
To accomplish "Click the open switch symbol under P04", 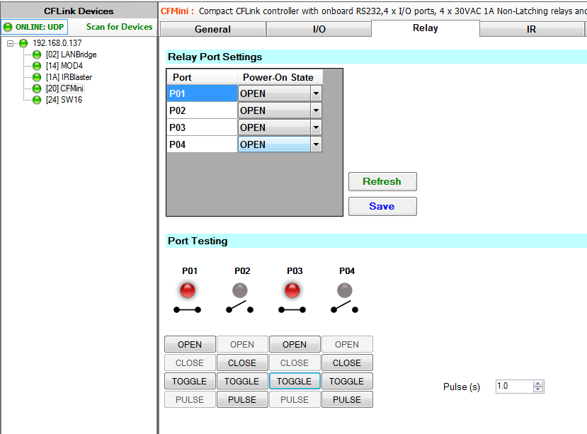I will coord(344,307).
